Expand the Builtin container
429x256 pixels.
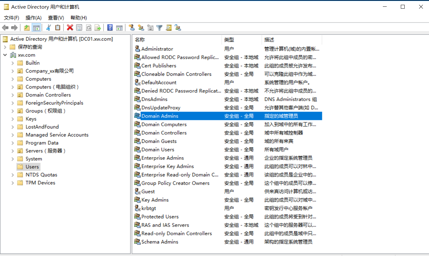pyautogui.click(x=13, y=63)
